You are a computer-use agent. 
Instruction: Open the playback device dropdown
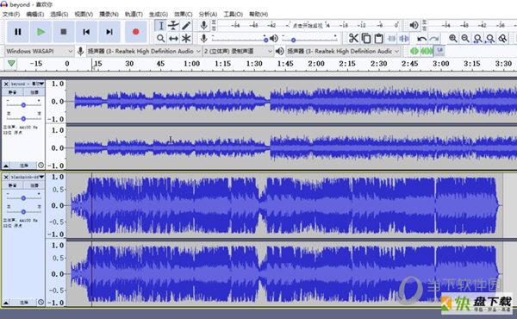pyautogui.click(x=343, y=51)
